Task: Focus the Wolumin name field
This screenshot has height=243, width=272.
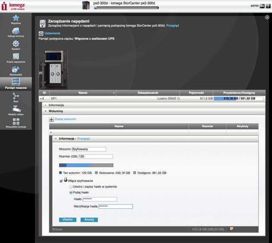Action: click(89, 149)
